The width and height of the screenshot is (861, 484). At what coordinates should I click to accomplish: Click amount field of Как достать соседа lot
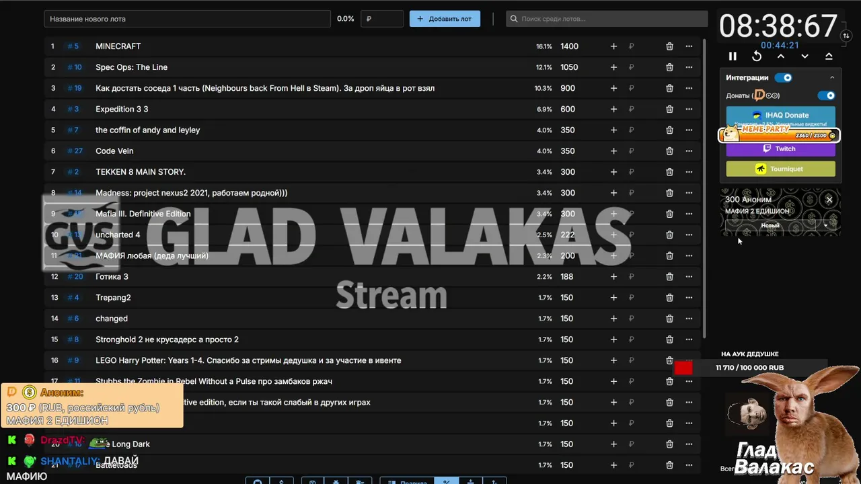click(x=568, y=88)
